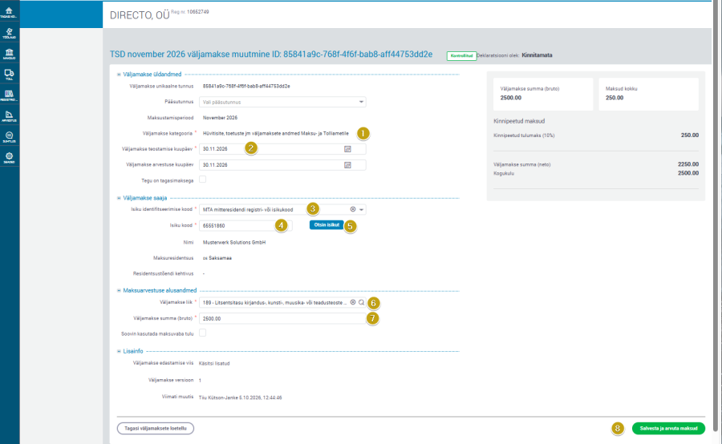Click the Kontrollitud status badge
Screen dimensions: 722x444
click(x=461, y=55)
